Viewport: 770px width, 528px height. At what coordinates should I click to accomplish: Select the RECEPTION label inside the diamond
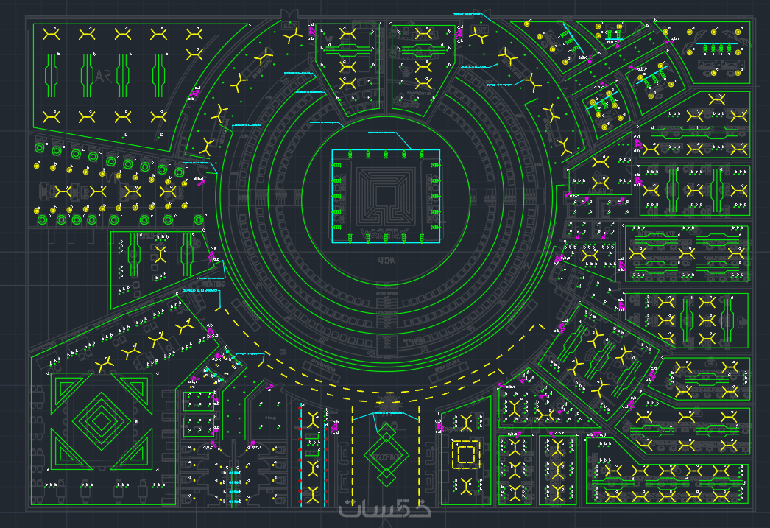[x=386, y=457]
